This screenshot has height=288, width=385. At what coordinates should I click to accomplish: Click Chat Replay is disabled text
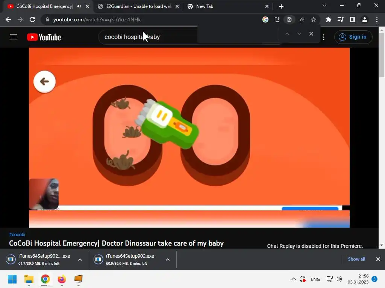(315, 246)
